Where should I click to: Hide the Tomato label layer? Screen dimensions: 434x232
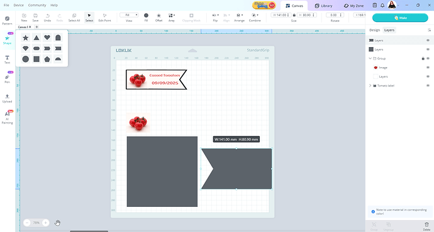(428, 85)
